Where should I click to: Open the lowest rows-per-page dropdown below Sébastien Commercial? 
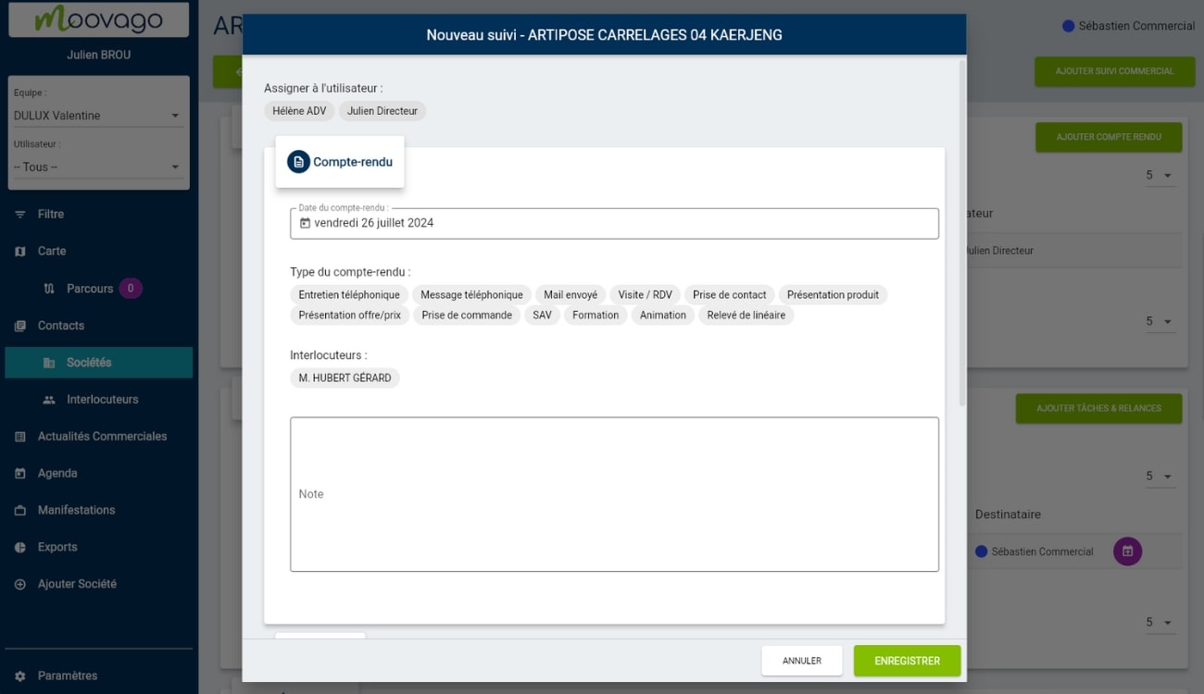tap(1160, 623)
